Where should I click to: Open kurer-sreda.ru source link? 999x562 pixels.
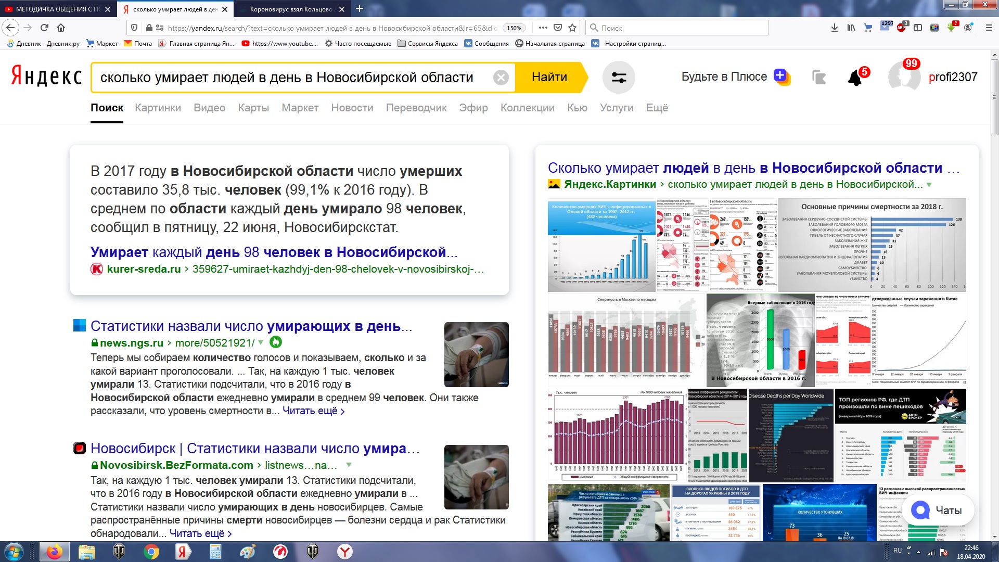coord(144,269)
